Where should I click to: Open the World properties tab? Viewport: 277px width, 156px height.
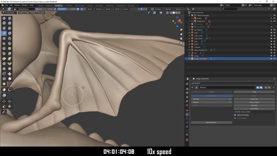(x=187, y=105)
